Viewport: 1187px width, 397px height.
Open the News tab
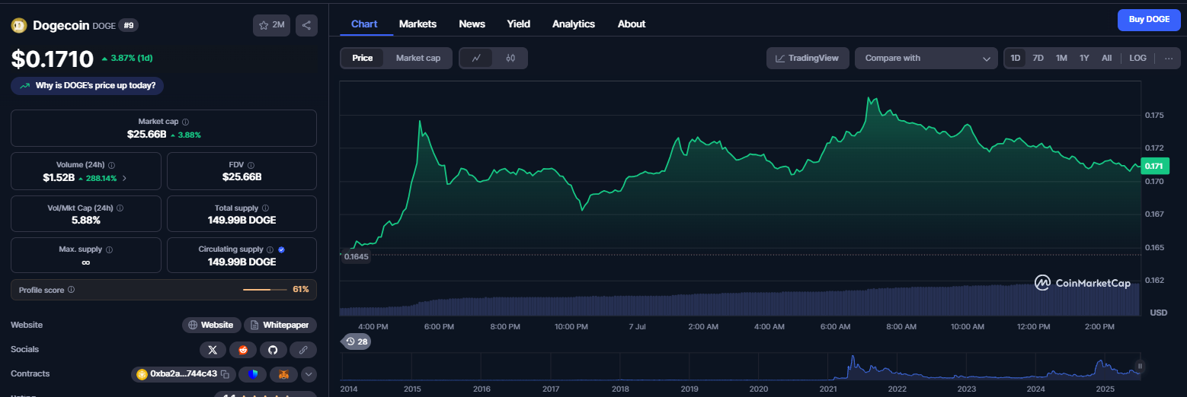pyautogui.click(x=472, y=24)
